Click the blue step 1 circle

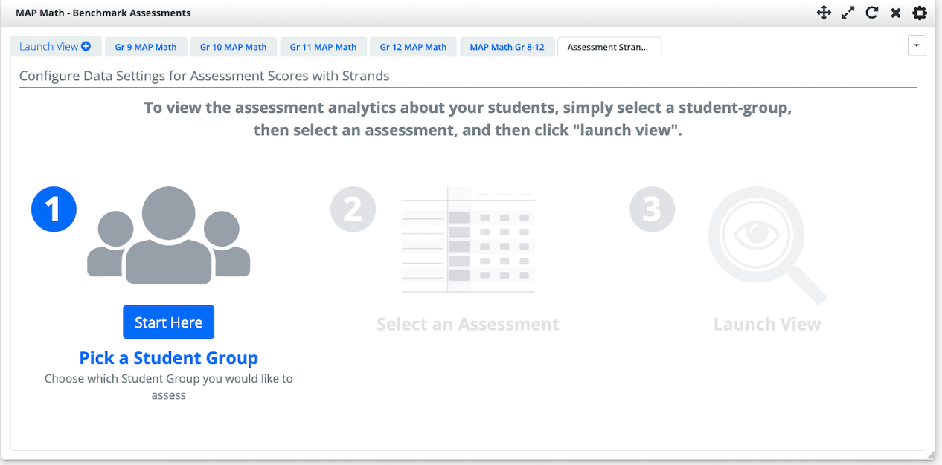click(53, 209)
